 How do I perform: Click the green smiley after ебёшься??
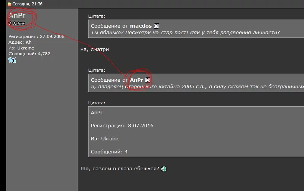(164, 169)
